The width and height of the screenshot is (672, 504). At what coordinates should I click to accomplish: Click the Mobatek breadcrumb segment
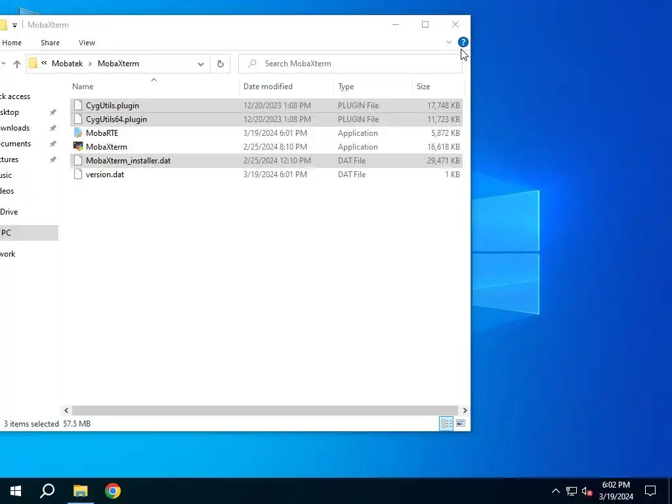tap(68, 64)
